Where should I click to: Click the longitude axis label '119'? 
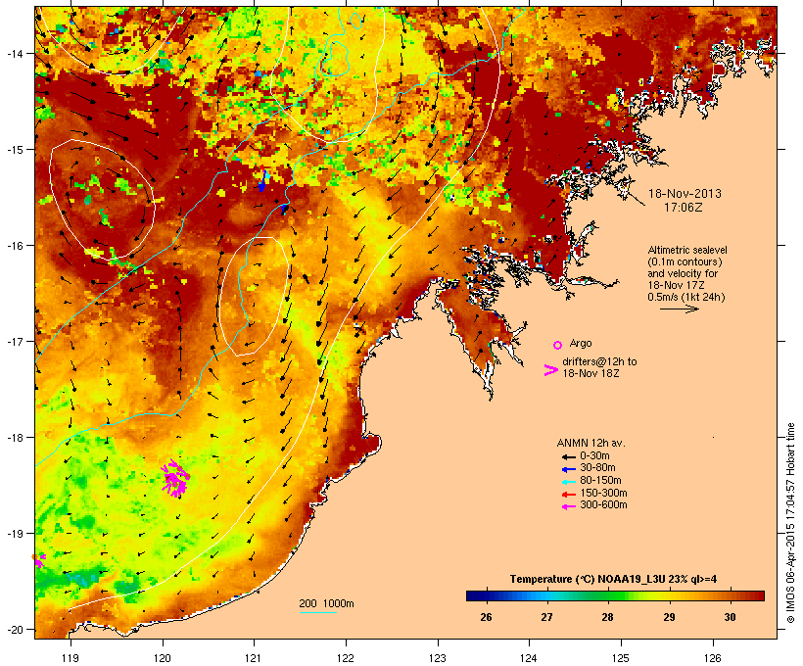[71, 658]
